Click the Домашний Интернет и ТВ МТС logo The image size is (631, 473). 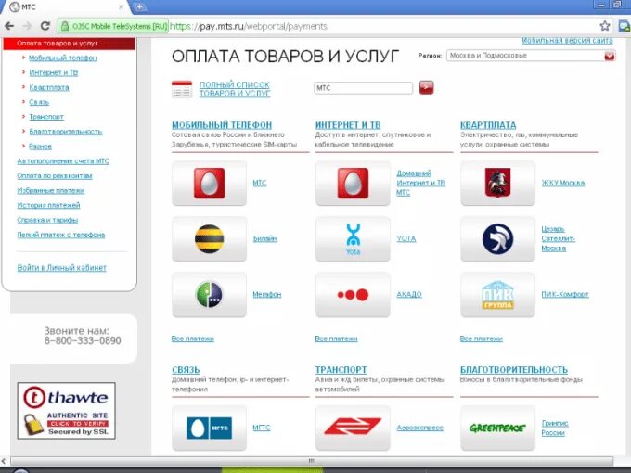click(x=353, y=184)
